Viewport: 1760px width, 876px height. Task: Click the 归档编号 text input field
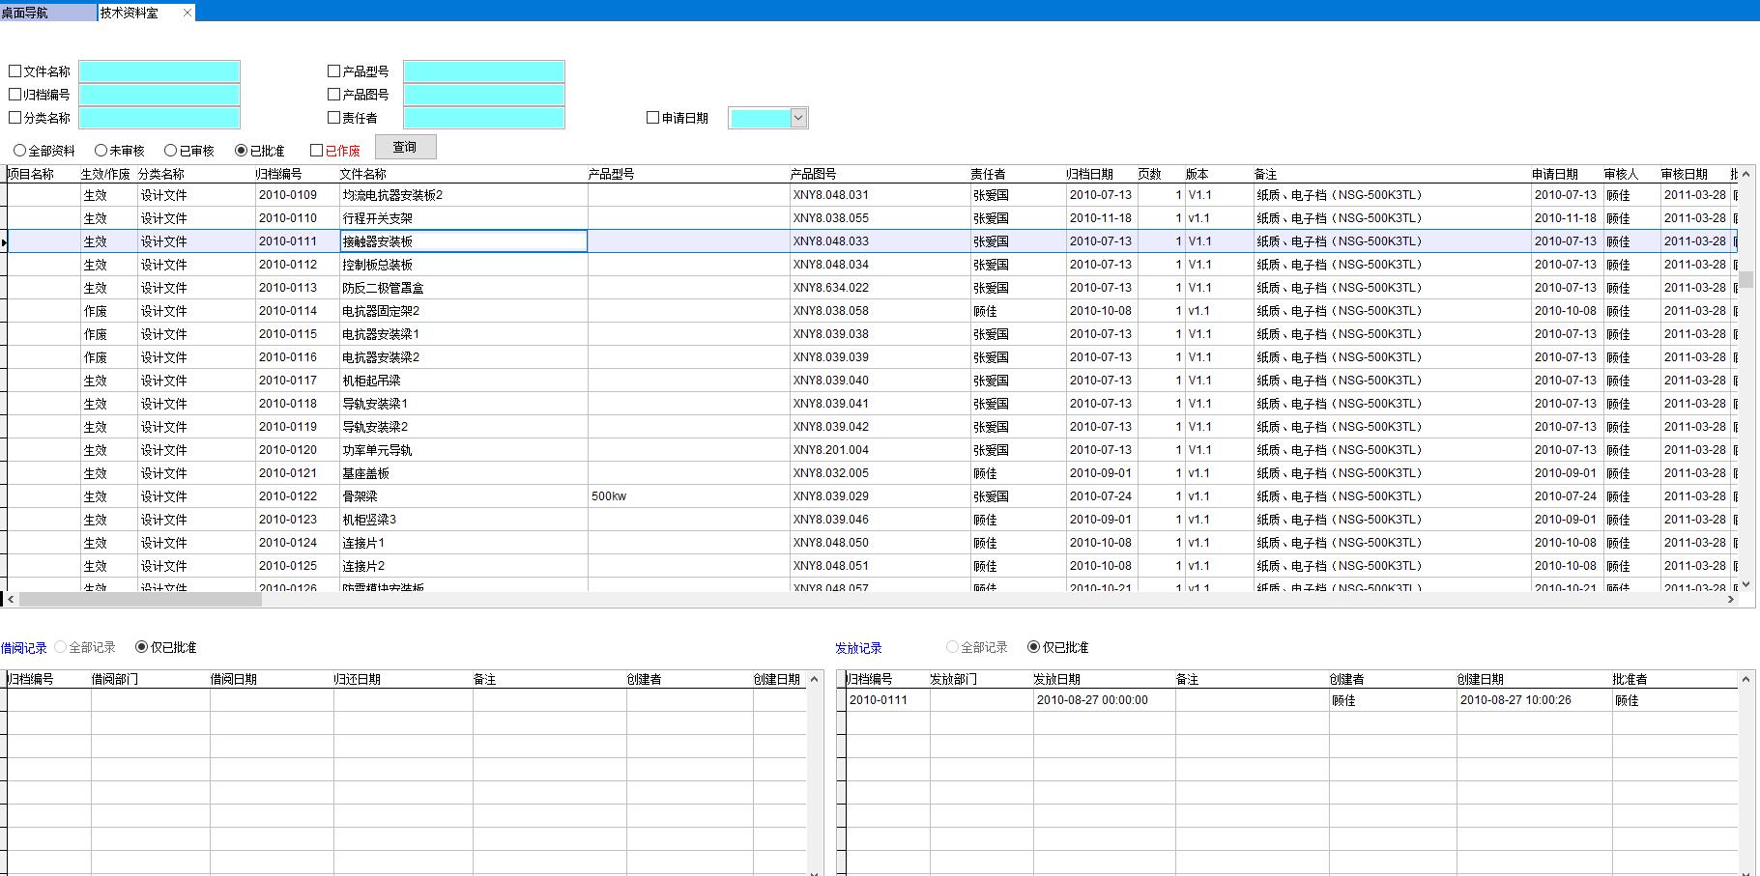(159, 95)
